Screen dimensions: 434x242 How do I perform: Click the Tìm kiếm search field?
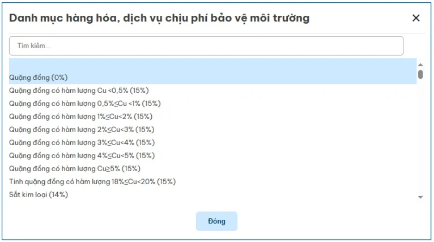click(206, 46)
